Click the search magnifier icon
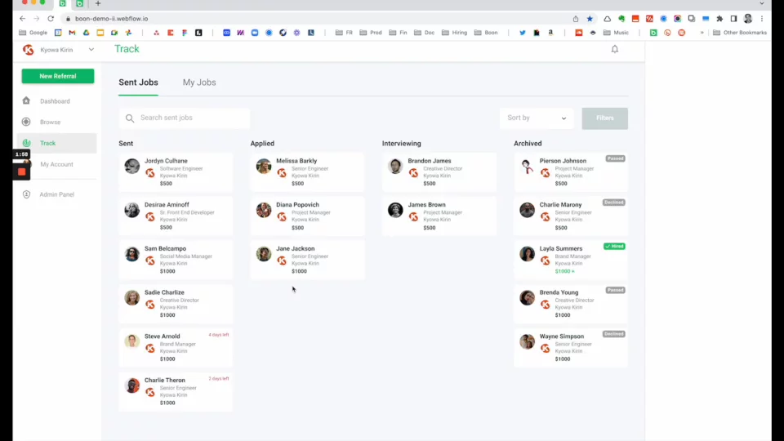This screenshot has width=784, height=441. (x=130, y=118)
